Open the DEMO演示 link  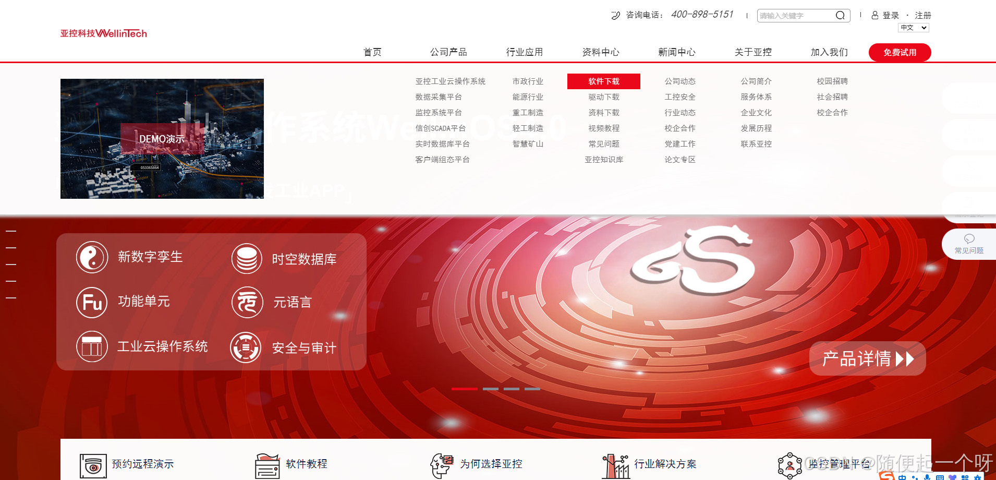point(162,139)
